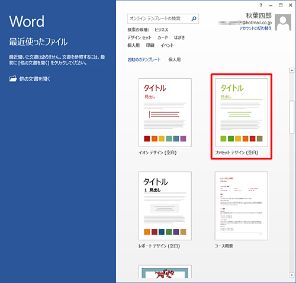Click the search magnifier icon

click(194, 18)
